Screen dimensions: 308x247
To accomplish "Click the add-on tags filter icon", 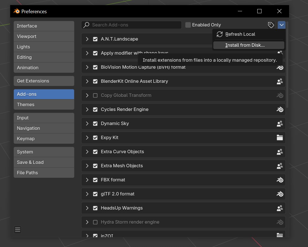I will [x=271, y=25].
